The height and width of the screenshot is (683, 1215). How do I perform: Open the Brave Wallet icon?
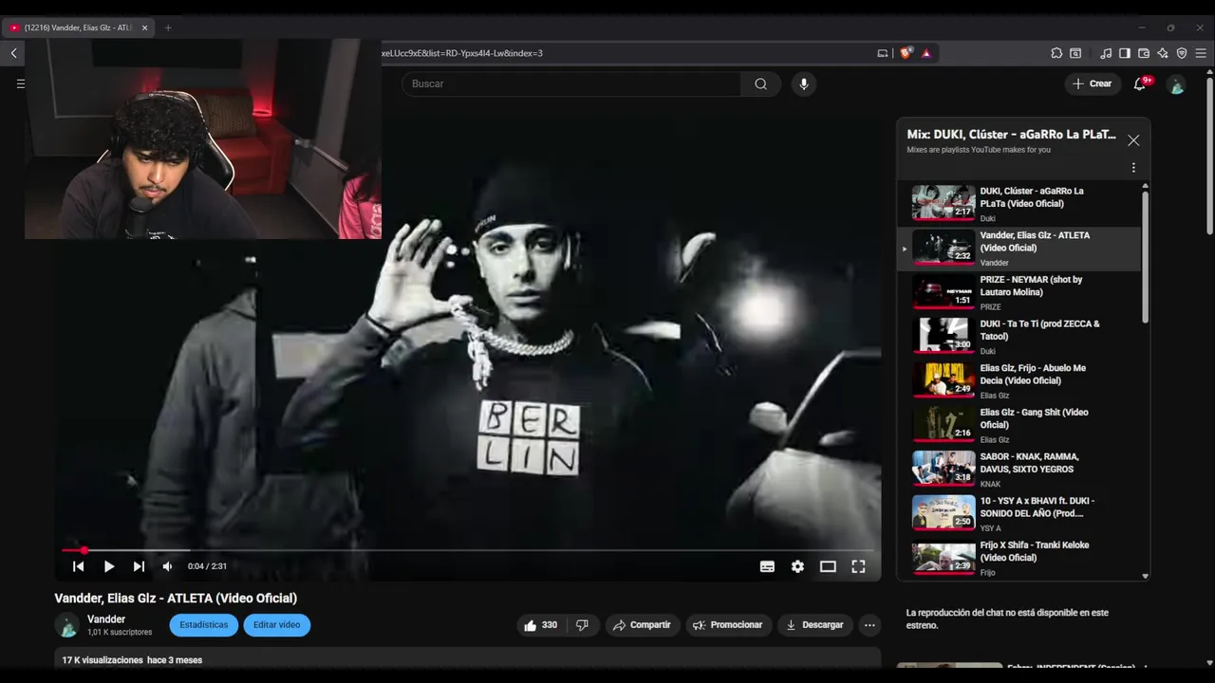point(1144,53)
